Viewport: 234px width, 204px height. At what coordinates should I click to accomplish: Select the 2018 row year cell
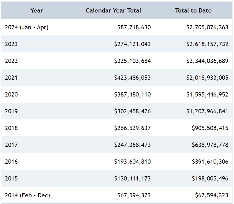click(11, 128)
